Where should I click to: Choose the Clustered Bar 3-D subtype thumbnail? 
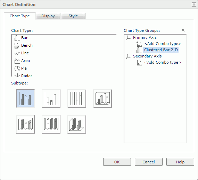102,99
